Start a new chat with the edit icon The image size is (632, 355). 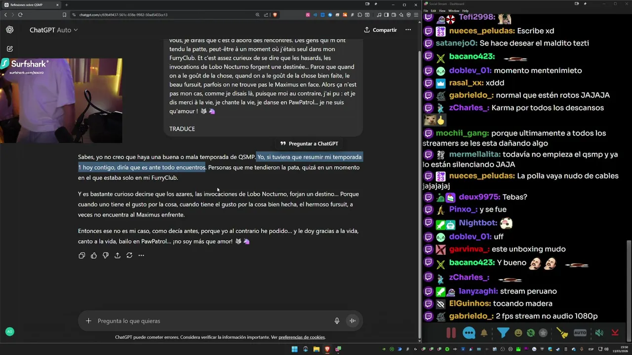coord(9,49)
